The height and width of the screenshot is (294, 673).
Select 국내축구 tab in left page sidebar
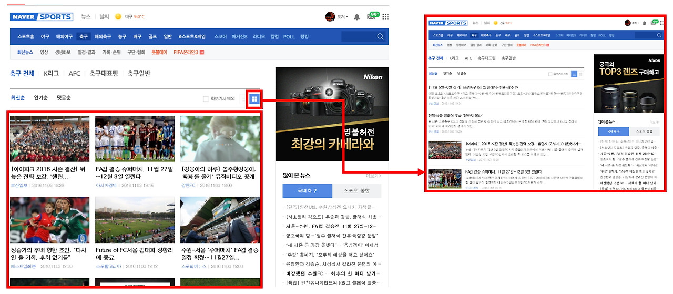tap(307, 190)
